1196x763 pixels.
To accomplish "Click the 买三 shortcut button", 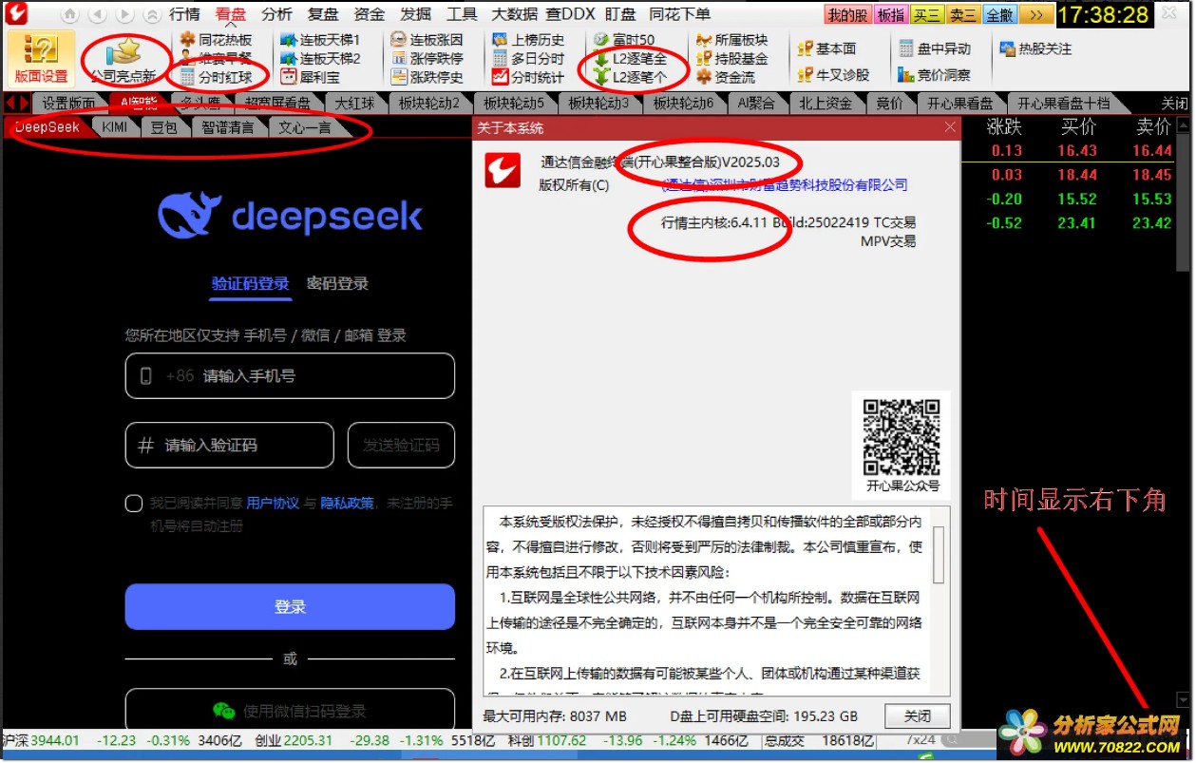I will [x=927, y=15].
